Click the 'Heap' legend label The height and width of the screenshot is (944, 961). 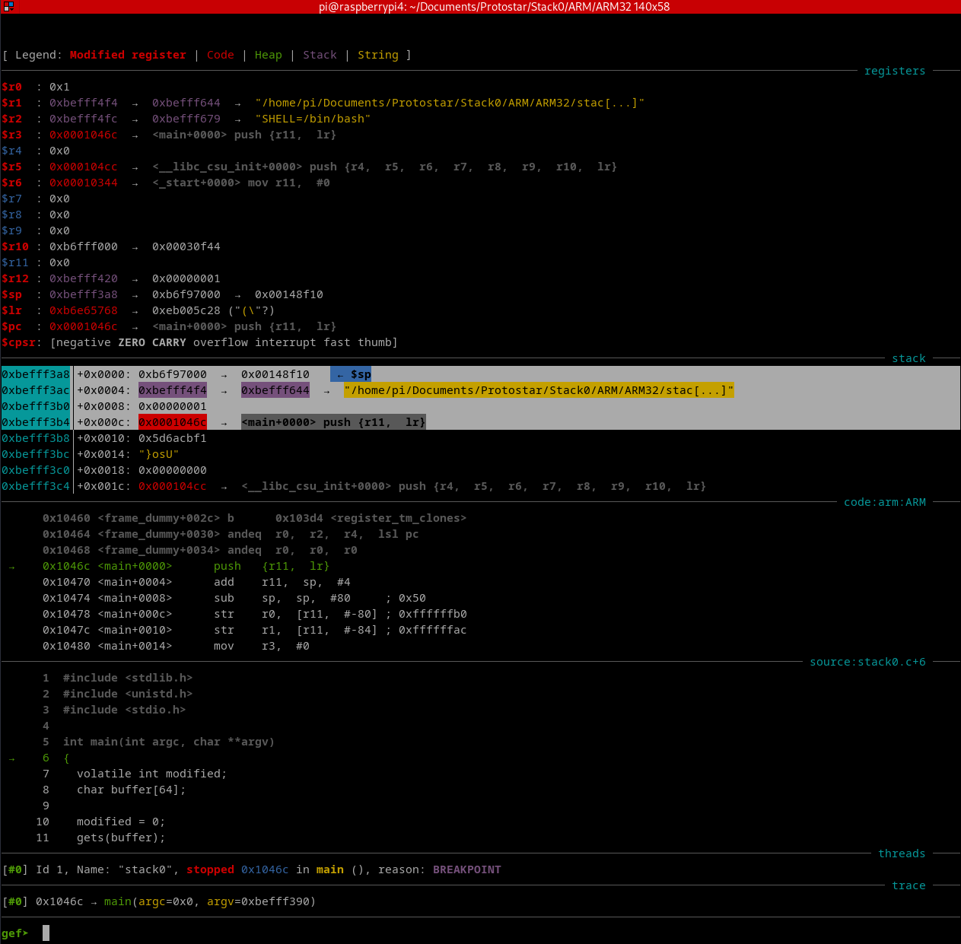269,55
